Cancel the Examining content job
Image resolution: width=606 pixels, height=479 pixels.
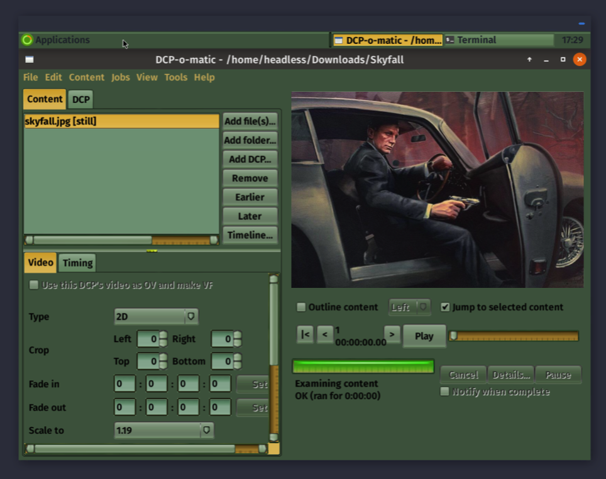point(463,375)
